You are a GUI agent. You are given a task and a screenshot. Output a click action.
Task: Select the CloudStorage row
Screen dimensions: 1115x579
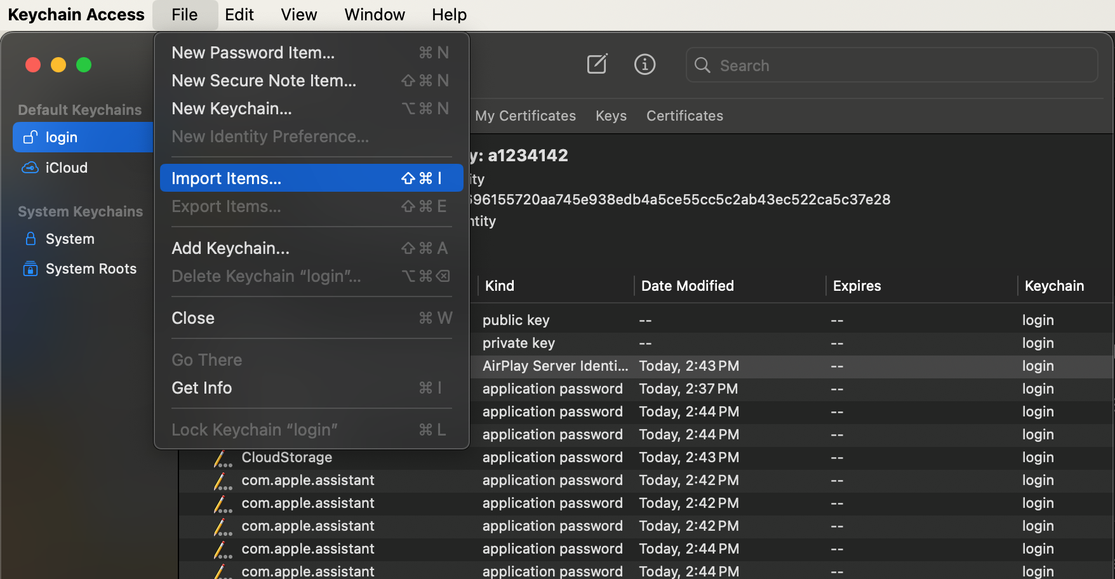[646, 458]
